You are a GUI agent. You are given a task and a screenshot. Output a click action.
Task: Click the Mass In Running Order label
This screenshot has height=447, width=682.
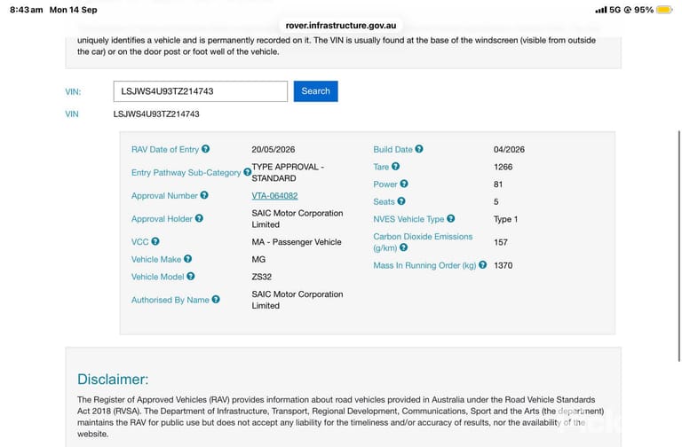point(424,265)
